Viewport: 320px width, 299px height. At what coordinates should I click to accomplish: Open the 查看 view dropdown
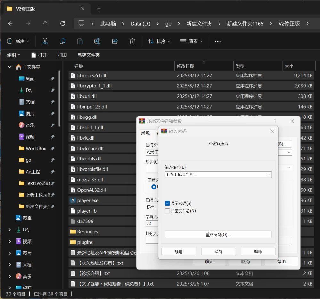click(191, 41)
